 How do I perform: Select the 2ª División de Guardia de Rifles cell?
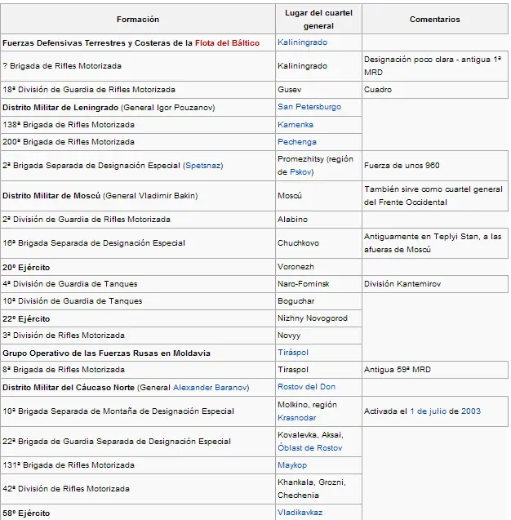138,220
